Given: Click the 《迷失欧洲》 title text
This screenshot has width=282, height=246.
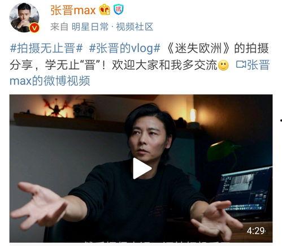Looking at the screenshot, I should pos(198,48).
